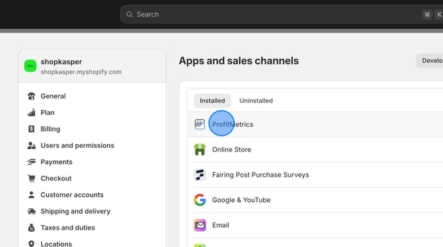Click the Locations pin icon
443x247 pixels.
[x=31, y=244]
